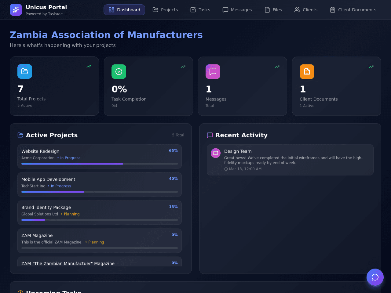This screenshot has height=293, width=391.
Task: Click the Zambia Association of Manufacturers heading
Action: [106, 35]
